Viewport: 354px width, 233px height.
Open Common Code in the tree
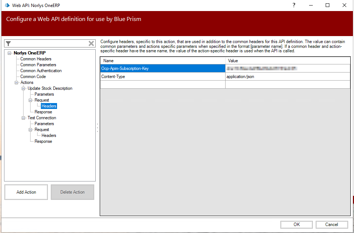33,77
